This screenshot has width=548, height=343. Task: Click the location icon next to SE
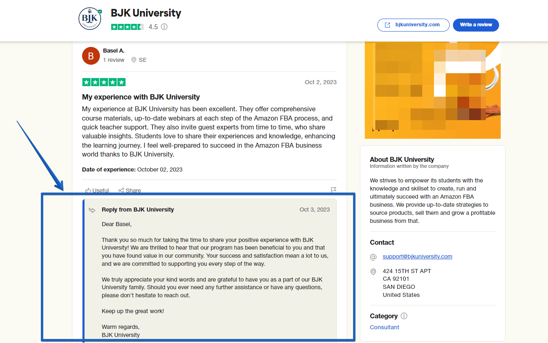pyautogui.click(x=134, y=60)
